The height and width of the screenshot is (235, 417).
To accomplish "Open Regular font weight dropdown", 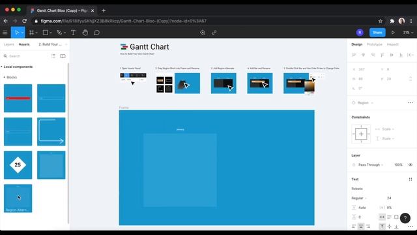I will click(x=359, y=198).
